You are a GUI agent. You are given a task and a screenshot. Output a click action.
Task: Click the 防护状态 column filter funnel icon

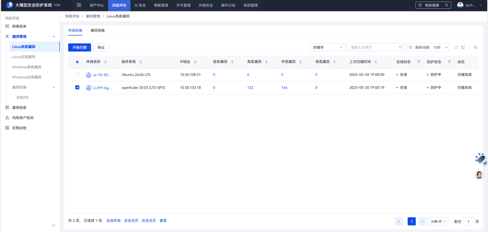[x=449, y=62]
